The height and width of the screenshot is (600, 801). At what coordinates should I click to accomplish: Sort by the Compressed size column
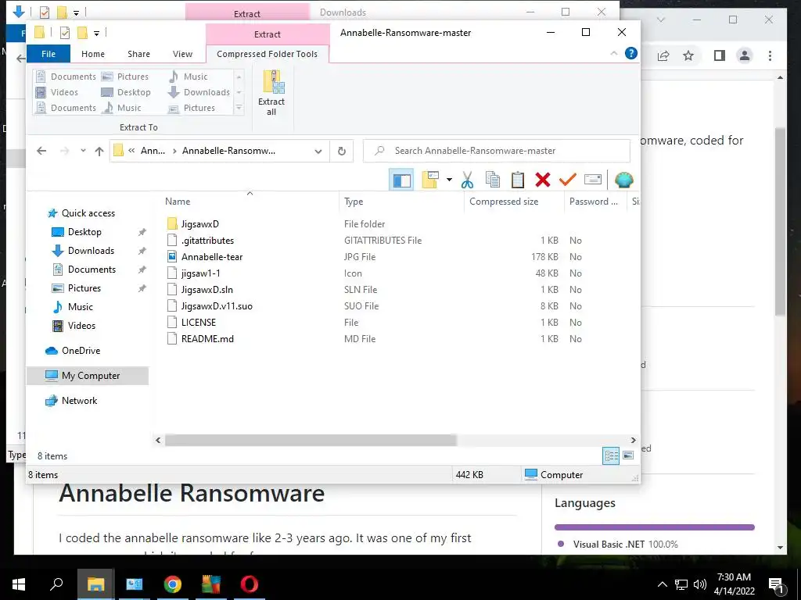click(x=504, y=202)
